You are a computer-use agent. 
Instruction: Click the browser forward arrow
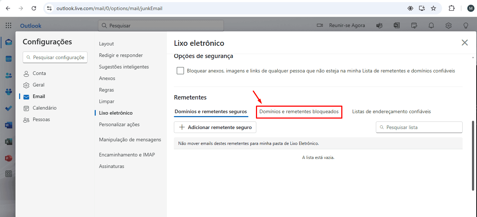click(x=21, y=8)
